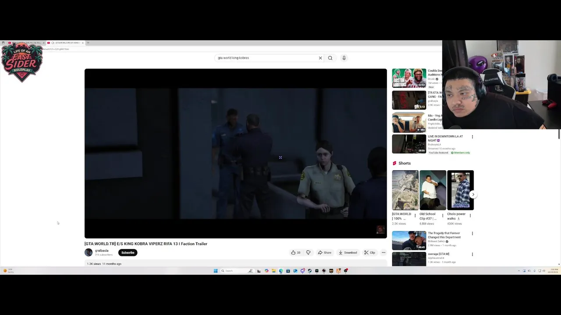The height and width of the screenshot is (315, 561).
Task: Open the Windows Start menu
Action: tap(216, 271)
